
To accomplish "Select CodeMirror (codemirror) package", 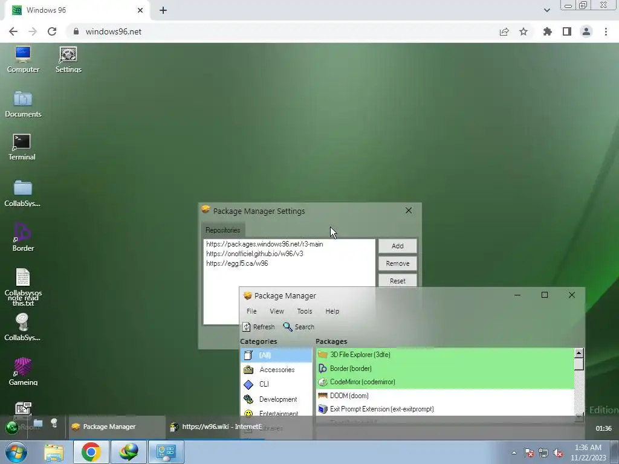I will [445, 382].
